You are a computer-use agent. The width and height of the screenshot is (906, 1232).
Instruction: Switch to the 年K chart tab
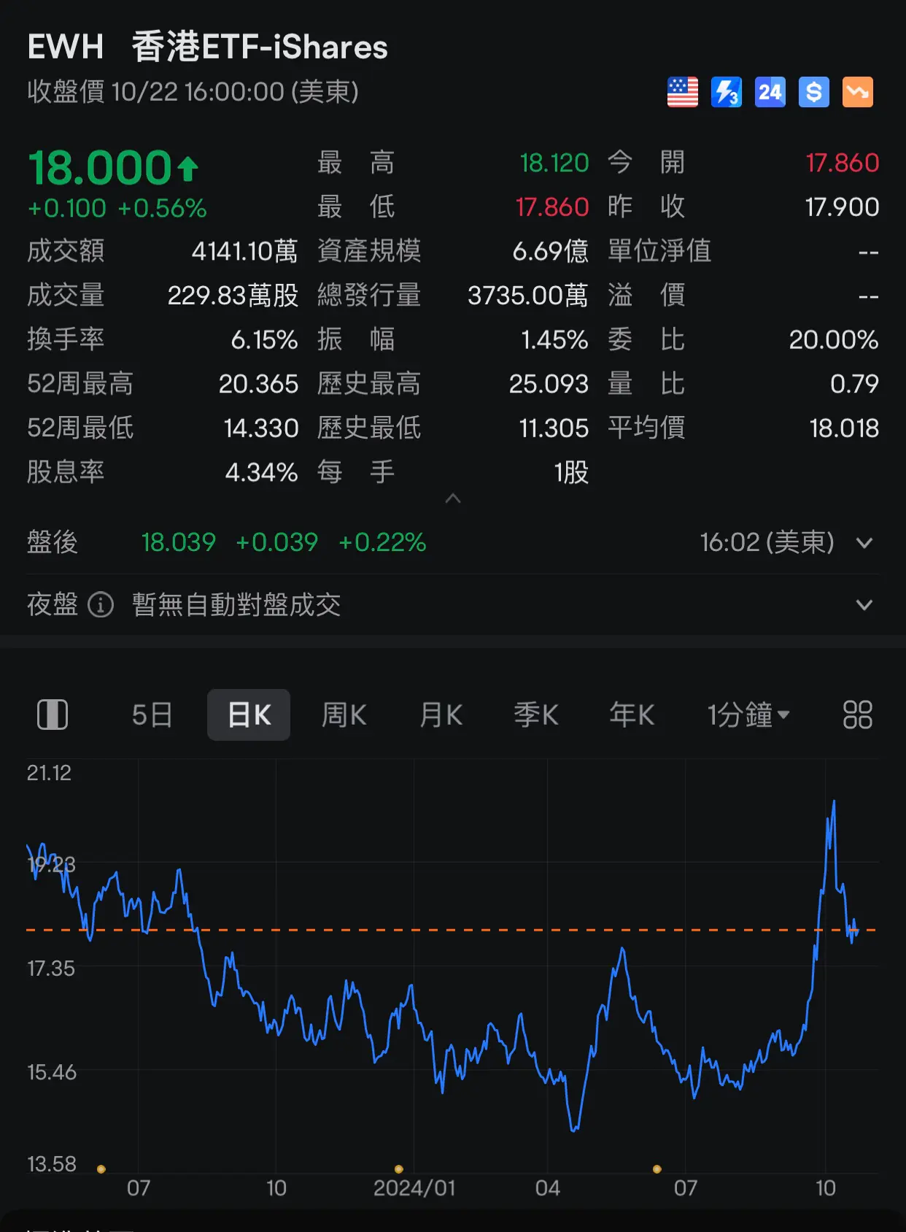point(632,715)
